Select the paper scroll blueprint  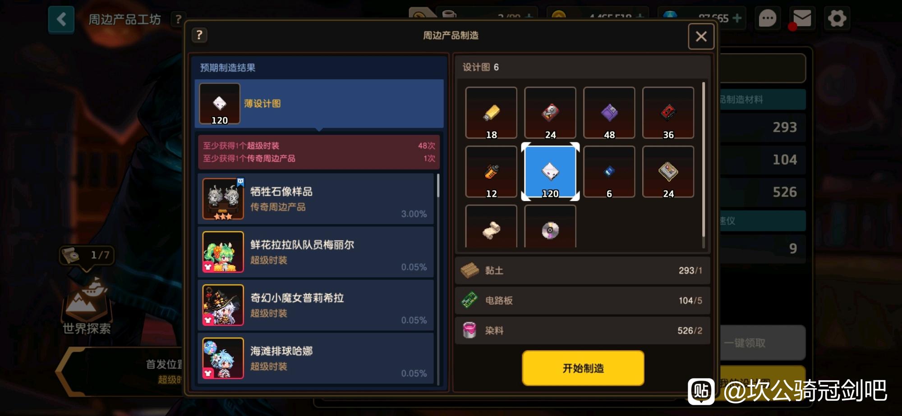[491, 226]
